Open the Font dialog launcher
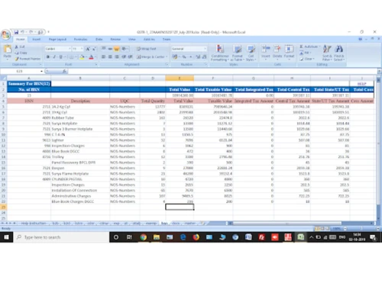 click(96, 65)
